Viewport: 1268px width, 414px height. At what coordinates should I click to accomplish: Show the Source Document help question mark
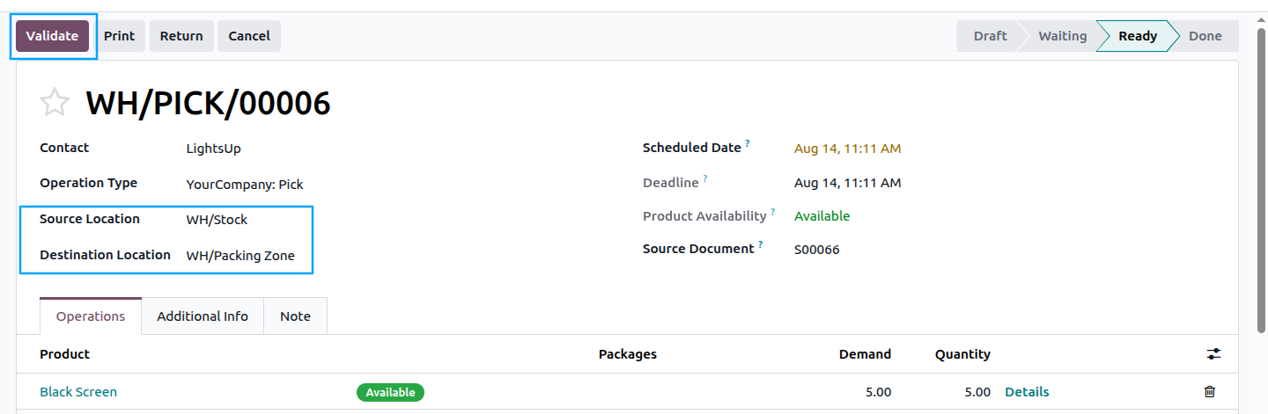(x=760, y=244)
